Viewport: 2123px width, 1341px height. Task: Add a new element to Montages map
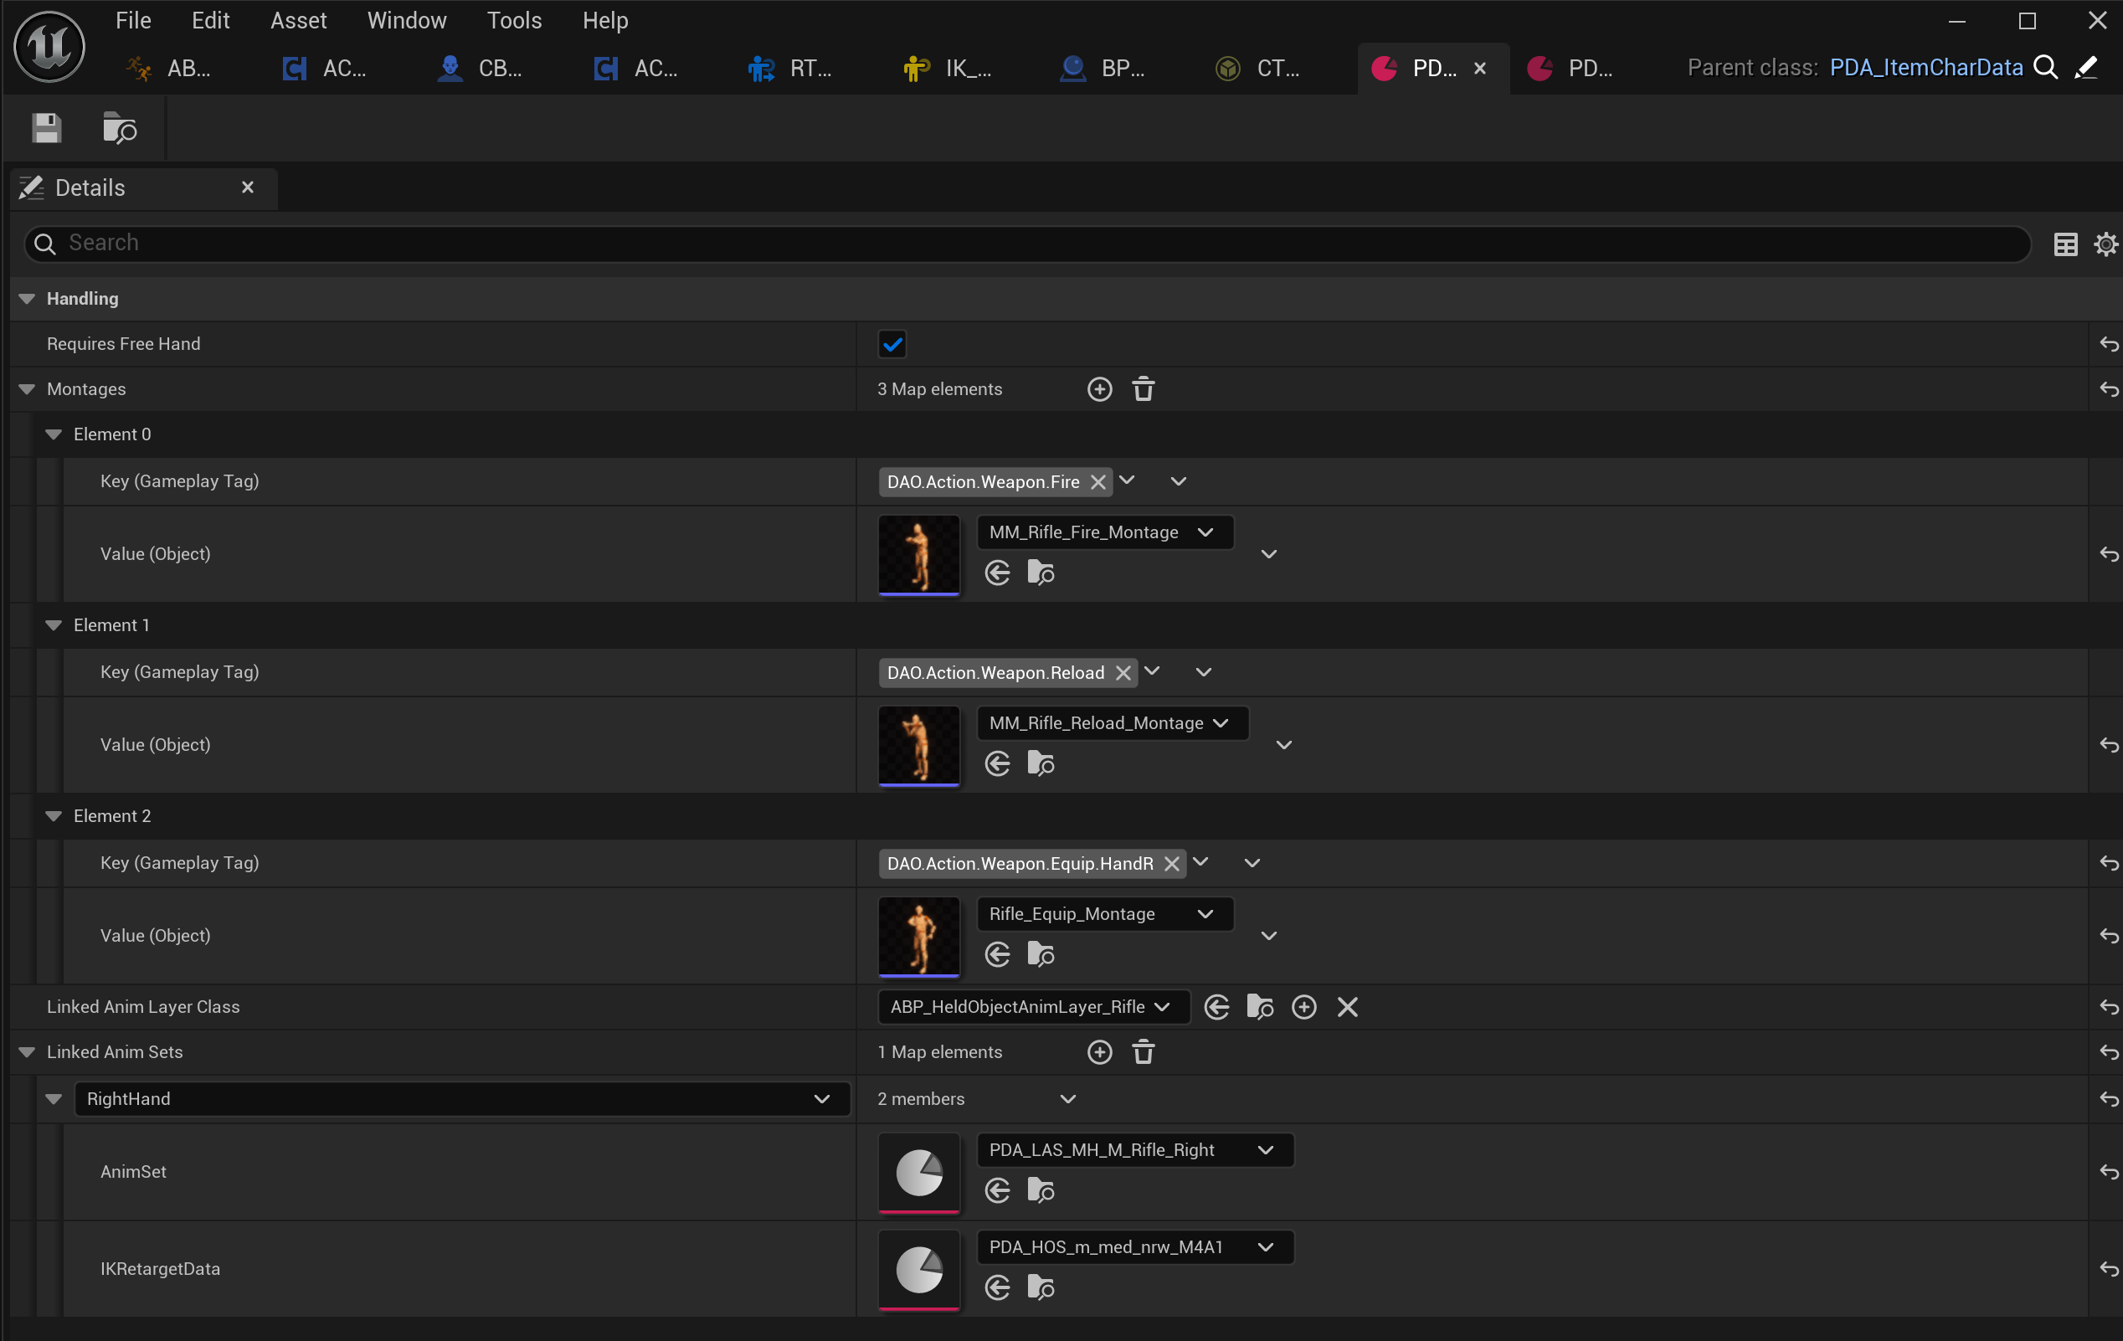[x=1098, y=388]
